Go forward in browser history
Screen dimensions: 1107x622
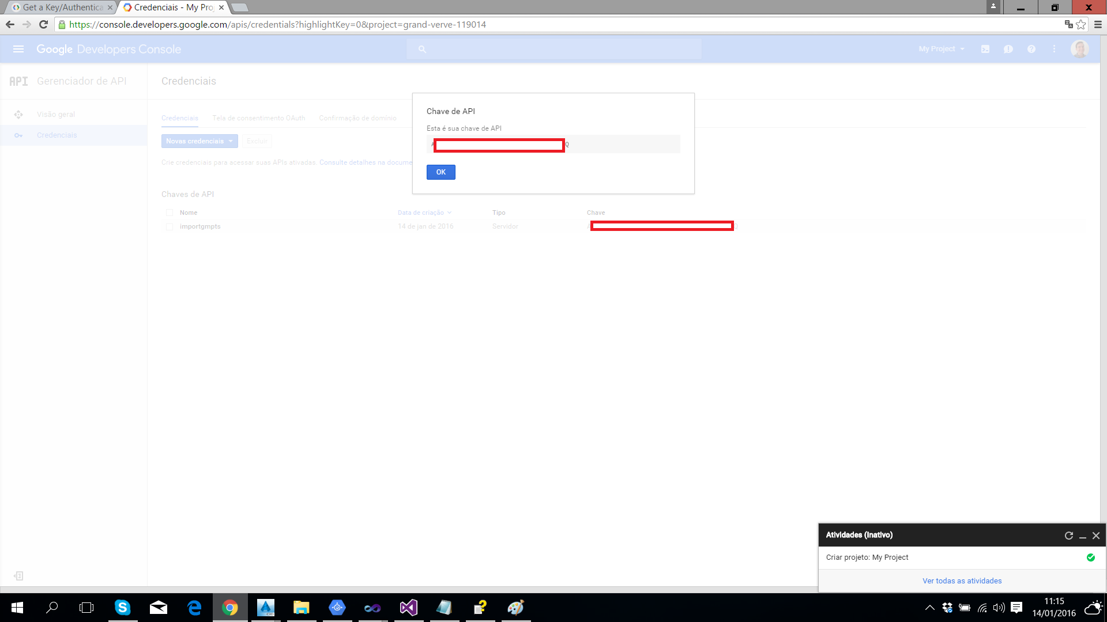[27, 24]
